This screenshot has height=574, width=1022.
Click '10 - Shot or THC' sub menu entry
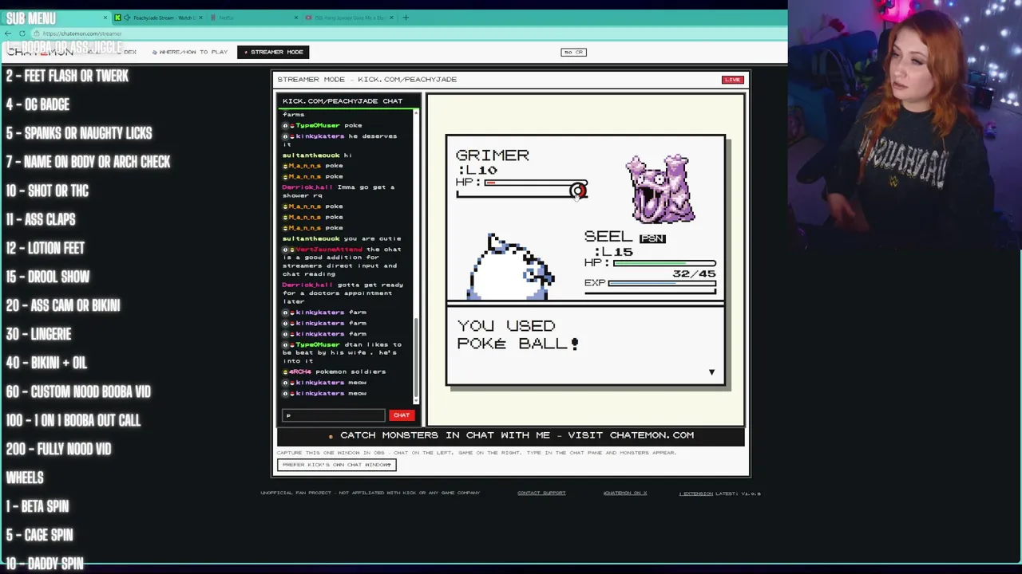pos(47,191)
